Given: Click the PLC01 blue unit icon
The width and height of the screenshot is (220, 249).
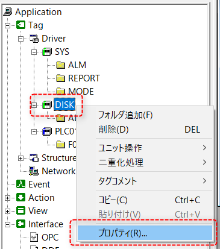Looking at the screenshot, I should [x=47, y=131].
